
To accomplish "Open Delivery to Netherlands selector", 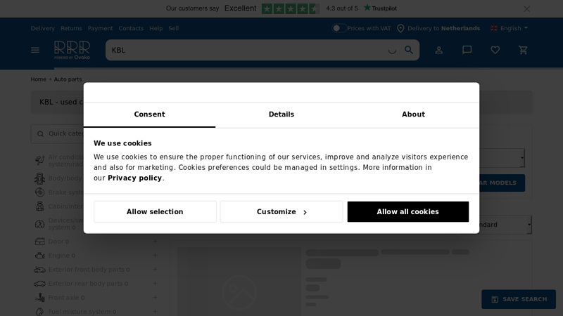I will pos(438,28).
